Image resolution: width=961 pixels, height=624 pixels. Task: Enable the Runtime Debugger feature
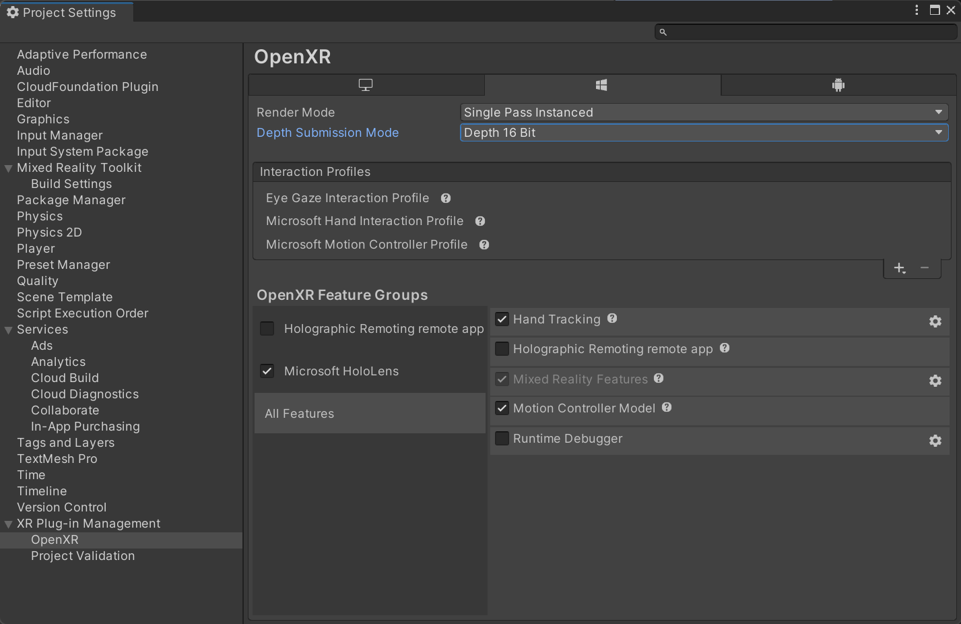point(502,438)
